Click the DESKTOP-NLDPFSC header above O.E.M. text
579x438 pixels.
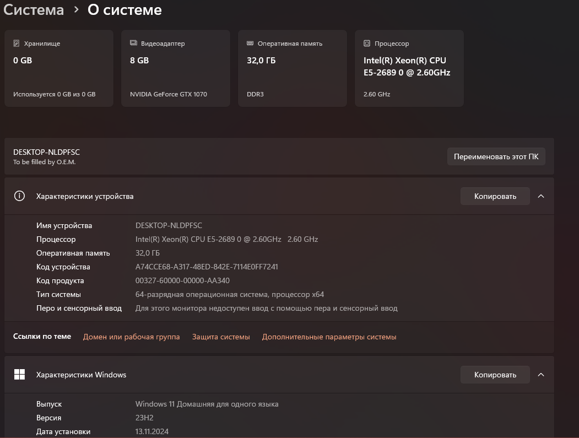46,152
